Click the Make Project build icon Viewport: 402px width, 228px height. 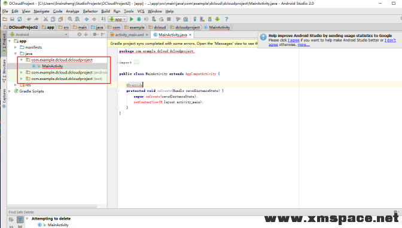[103, 19]
